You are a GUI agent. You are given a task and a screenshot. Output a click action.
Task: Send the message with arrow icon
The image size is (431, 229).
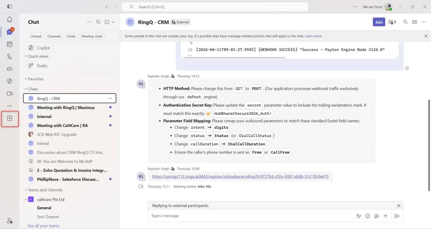[x=397, y=216]
